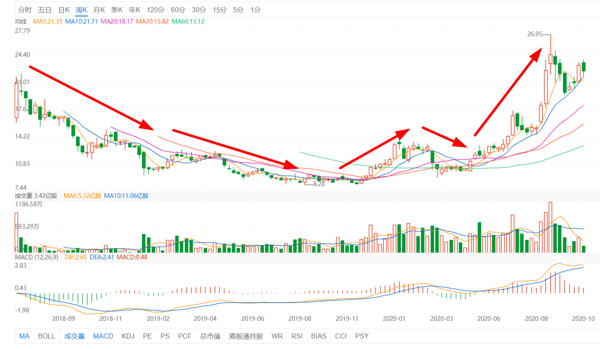Click the MA60:13.12 legend value
The image size is (600, 349).
pyautogui.click(x=188, y=21)
